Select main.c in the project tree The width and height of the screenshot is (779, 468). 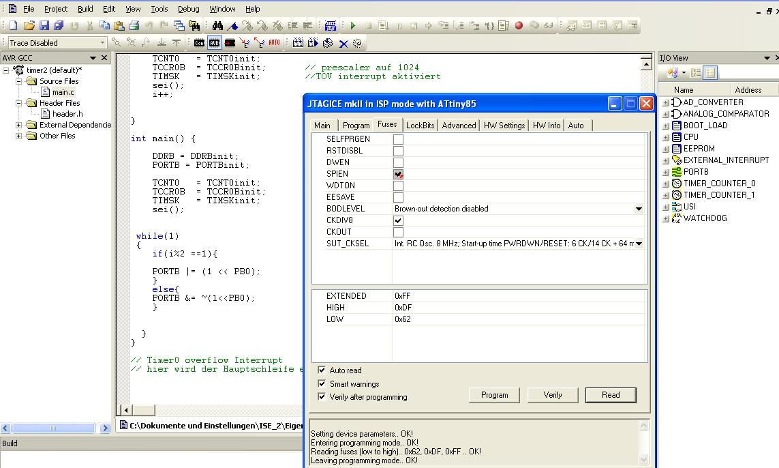pyautogui.click(x=63, y=92)
